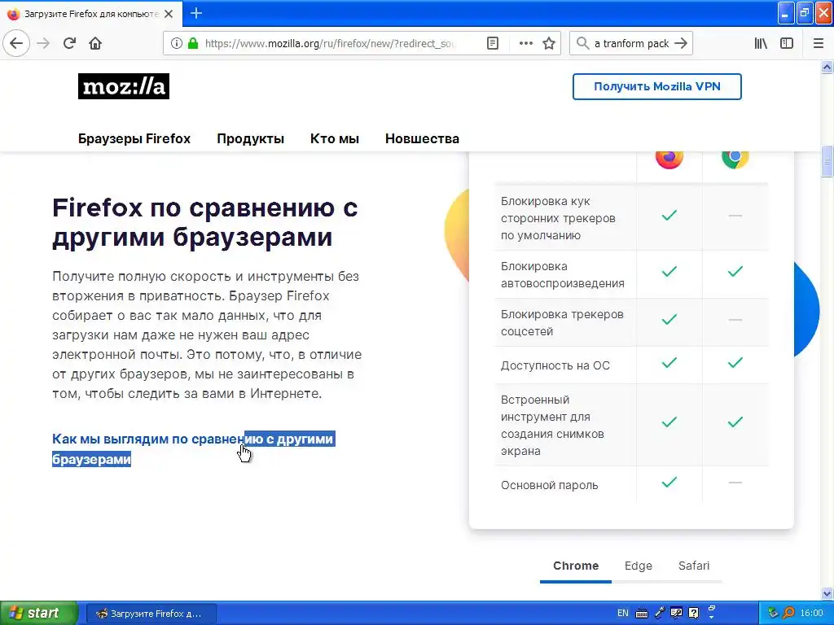Click the orange magnifier tray icon

coord(789,614)
